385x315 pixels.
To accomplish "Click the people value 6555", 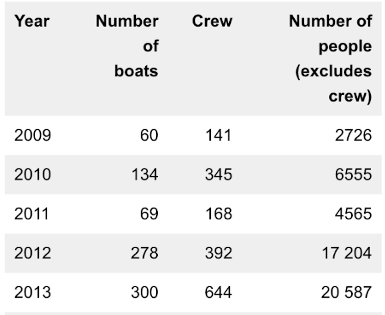I will (353, 174).
